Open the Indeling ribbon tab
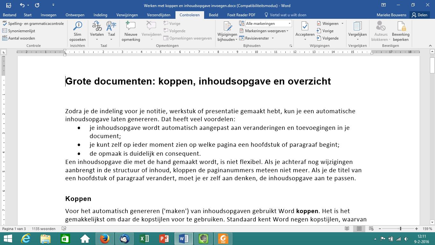The image size is (435, 245). click(x=100, y=15)
